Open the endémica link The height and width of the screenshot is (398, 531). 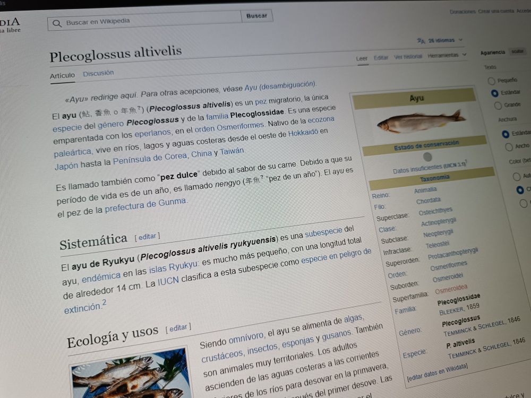101,277
